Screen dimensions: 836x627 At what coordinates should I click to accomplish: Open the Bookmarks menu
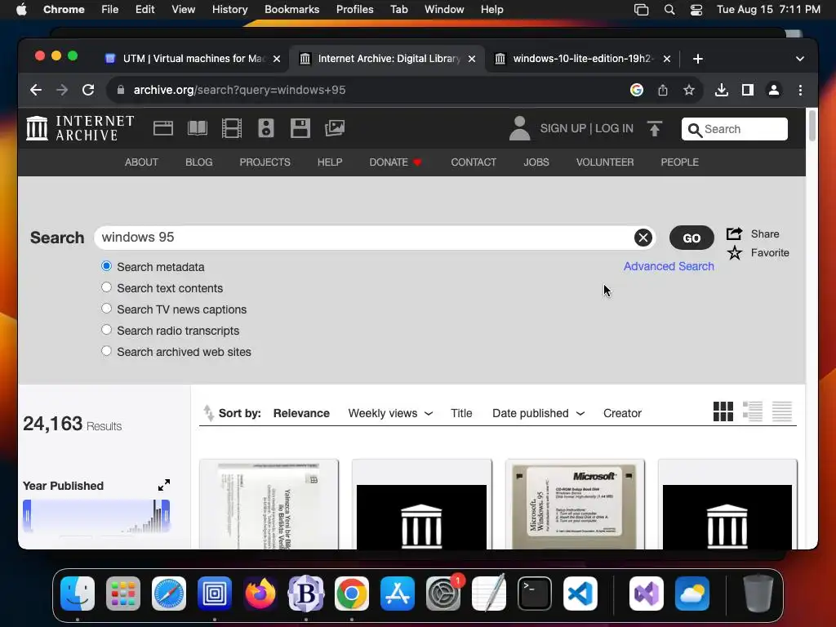click(291, 10)
